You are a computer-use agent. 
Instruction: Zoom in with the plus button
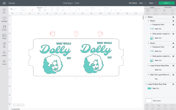[23, 105]
